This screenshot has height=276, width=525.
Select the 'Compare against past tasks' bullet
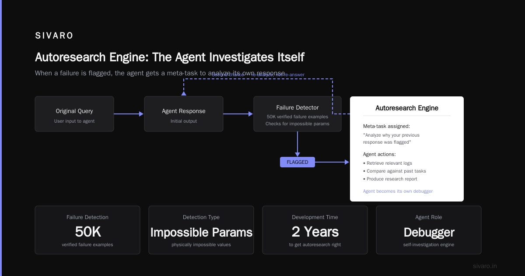(395, 171)
